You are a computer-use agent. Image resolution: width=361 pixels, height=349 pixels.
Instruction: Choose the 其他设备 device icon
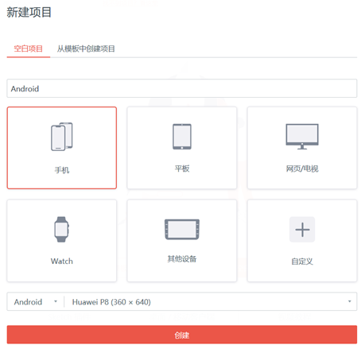[182, 229]
